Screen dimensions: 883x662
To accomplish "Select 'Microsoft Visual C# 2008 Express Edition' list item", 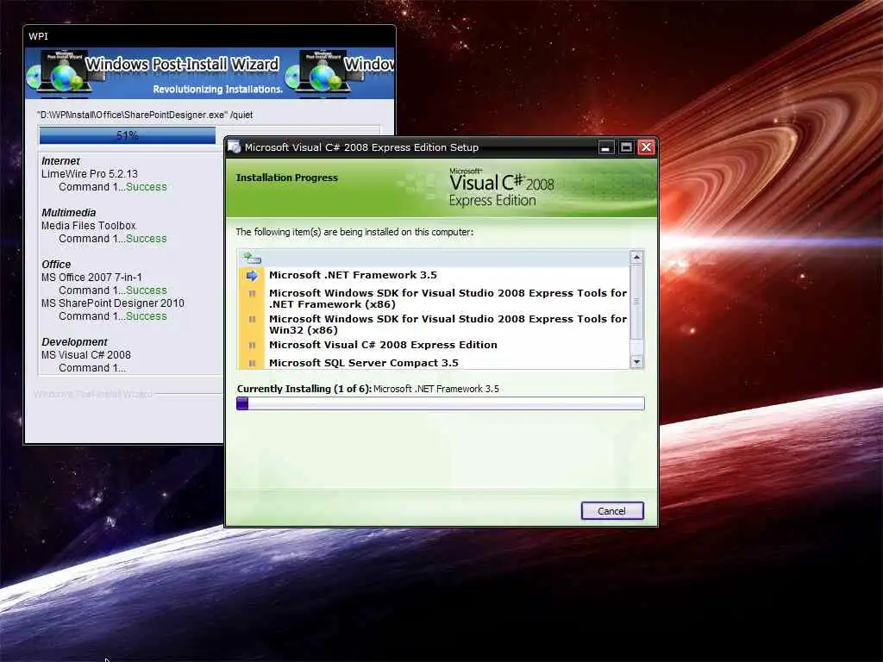I will click(383, 345).
